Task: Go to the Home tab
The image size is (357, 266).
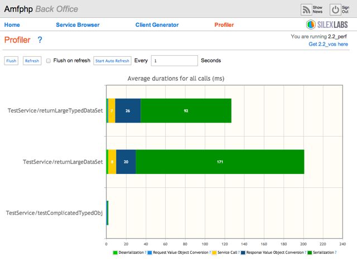Action: pos(12,25)
